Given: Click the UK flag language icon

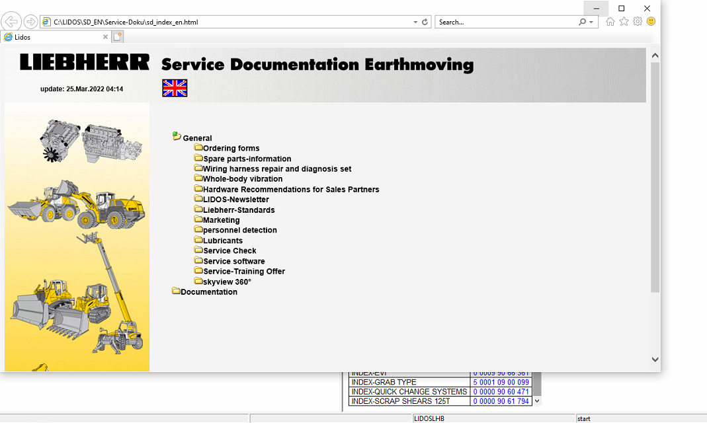Looking at the screenshot, I should [175, 88].
